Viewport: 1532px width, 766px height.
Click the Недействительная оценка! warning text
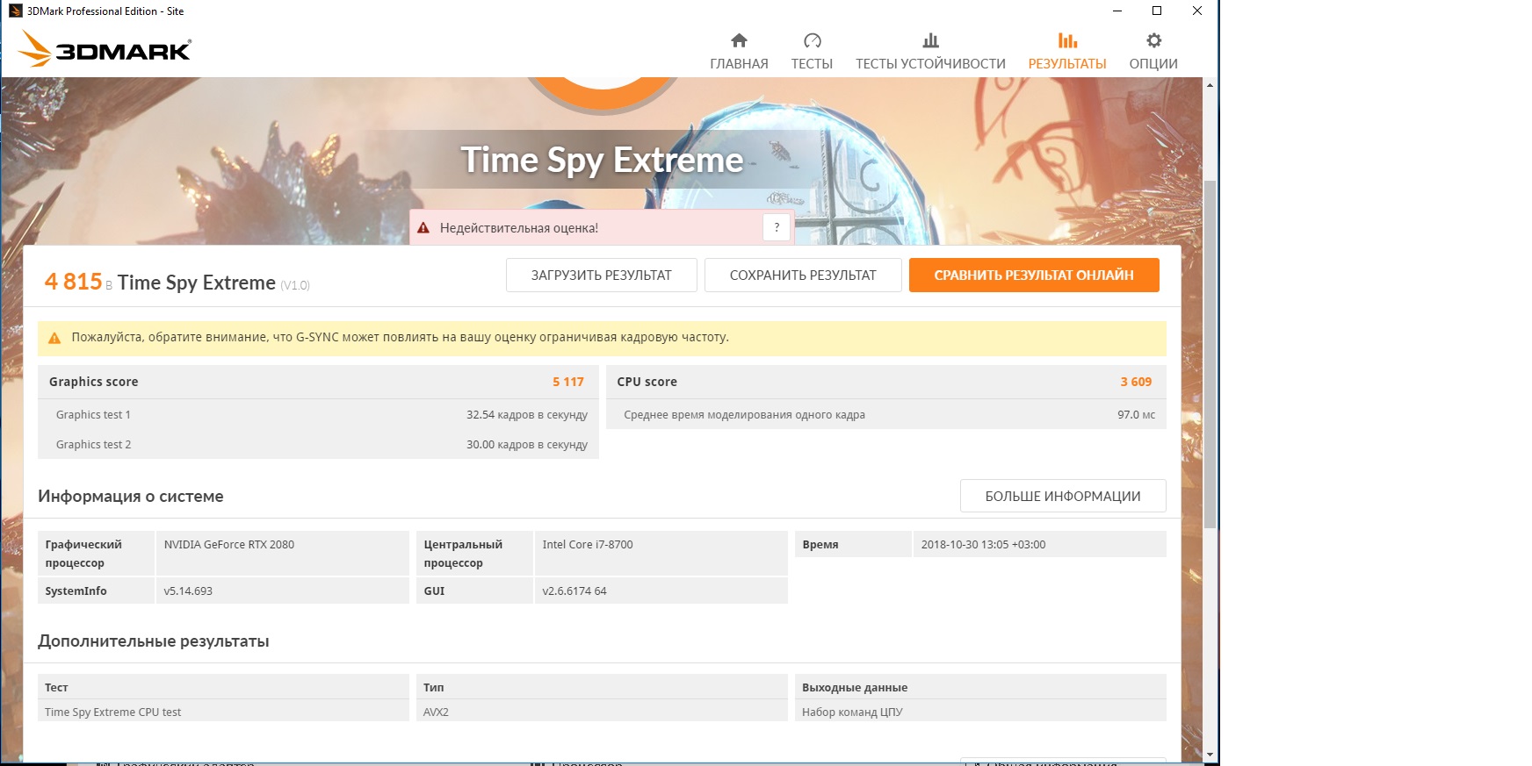click(x=519, y=228)
